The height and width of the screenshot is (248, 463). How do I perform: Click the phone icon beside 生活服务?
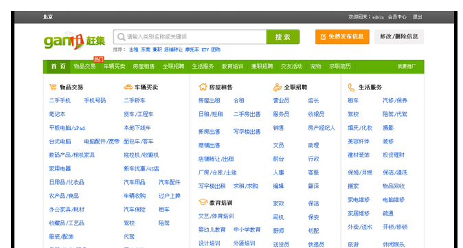(x=352, y=87)
